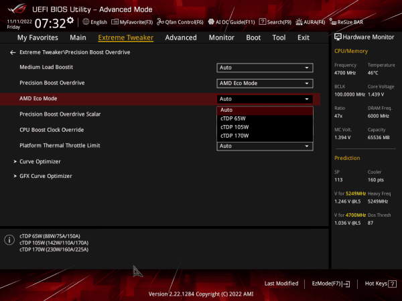Screen dimensions: 402x301
Task: Open Platform Thermal Throttle Limit dropdown
Action: [x=265, y=146]
